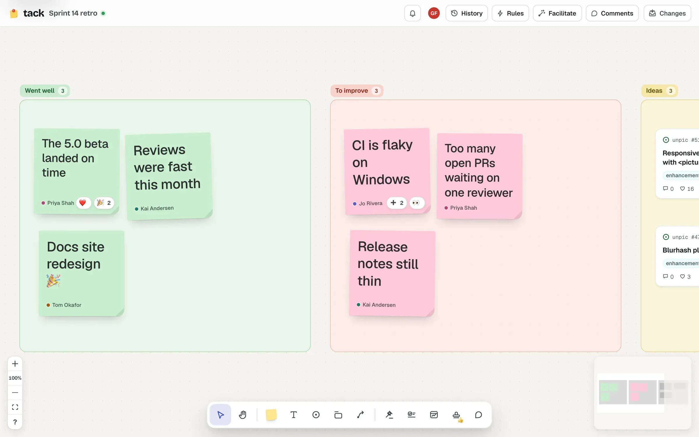Fit board to screen
699x437 pixels.
(x=15, y=407)
